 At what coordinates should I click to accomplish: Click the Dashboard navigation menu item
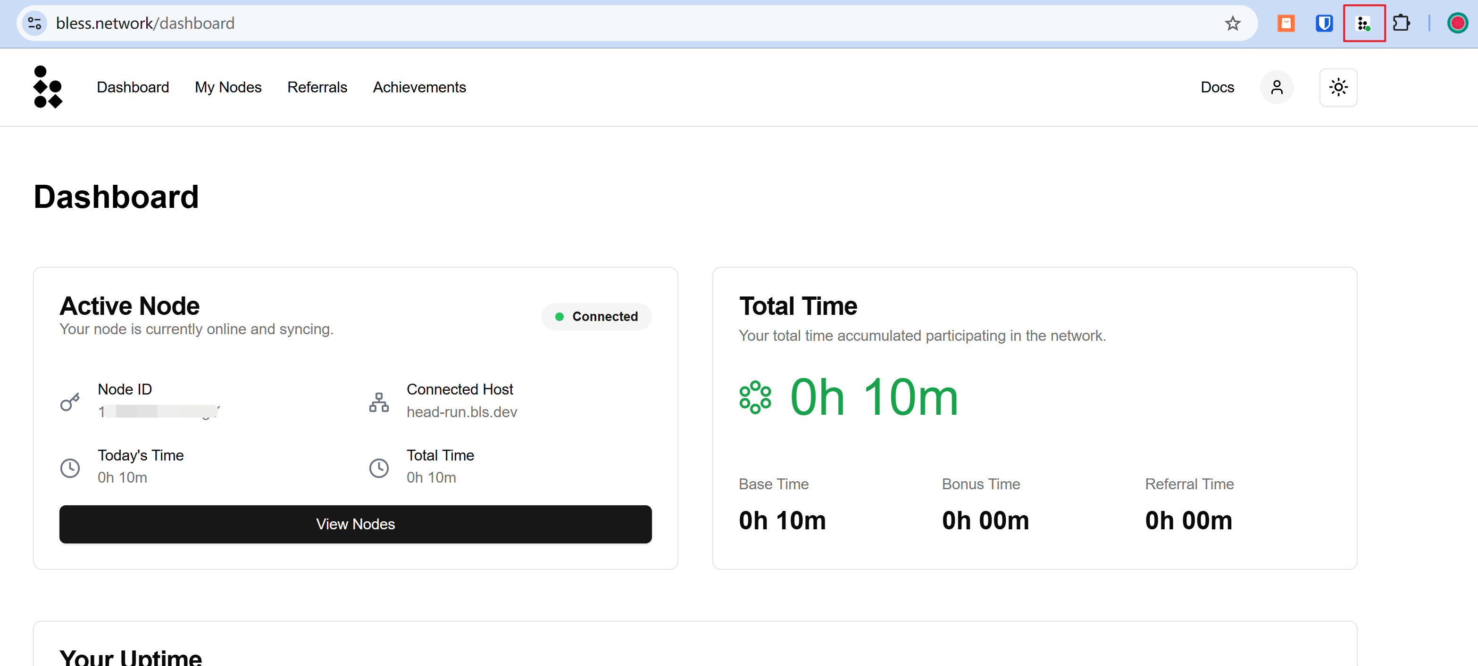[x=133, y=87]
